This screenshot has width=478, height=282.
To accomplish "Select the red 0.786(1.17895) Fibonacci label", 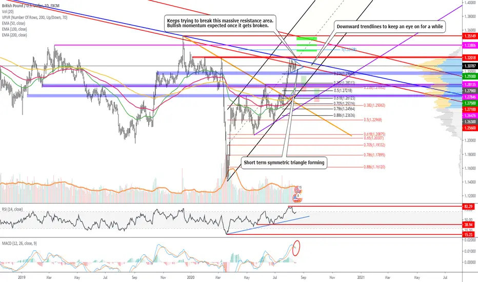I will coord(374,155).
